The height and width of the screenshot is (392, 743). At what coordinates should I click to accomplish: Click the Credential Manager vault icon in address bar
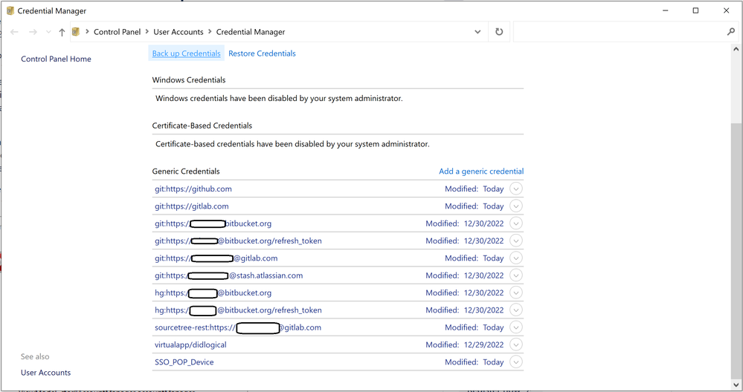(76, 32)
